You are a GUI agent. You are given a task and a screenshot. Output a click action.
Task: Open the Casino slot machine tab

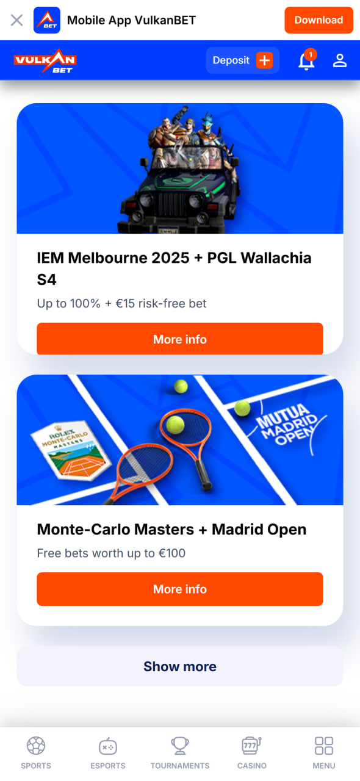tap(252, 753)
